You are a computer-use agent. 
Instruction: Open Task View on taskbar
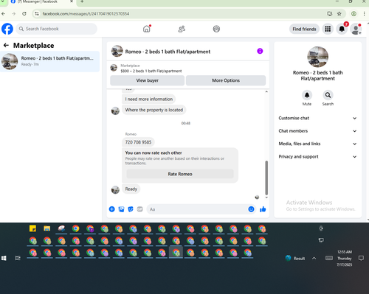(18, 258)
